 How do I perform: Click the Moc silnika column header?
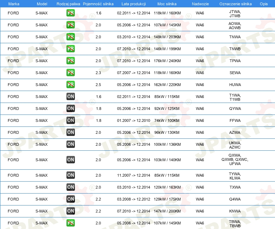(x=167, y=4)
